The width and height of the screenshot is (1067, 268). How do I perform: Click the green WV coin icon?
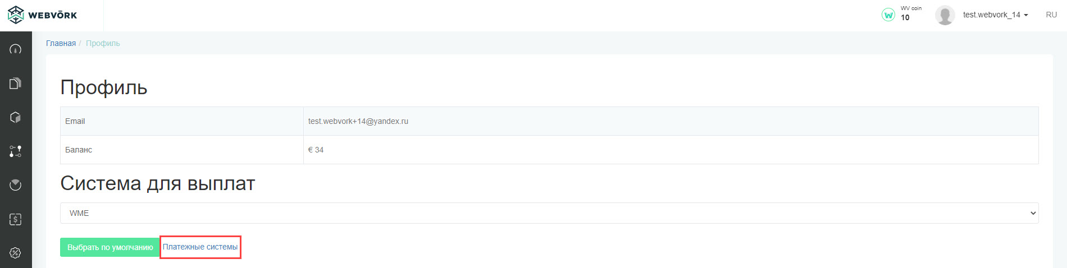[888, 15]
